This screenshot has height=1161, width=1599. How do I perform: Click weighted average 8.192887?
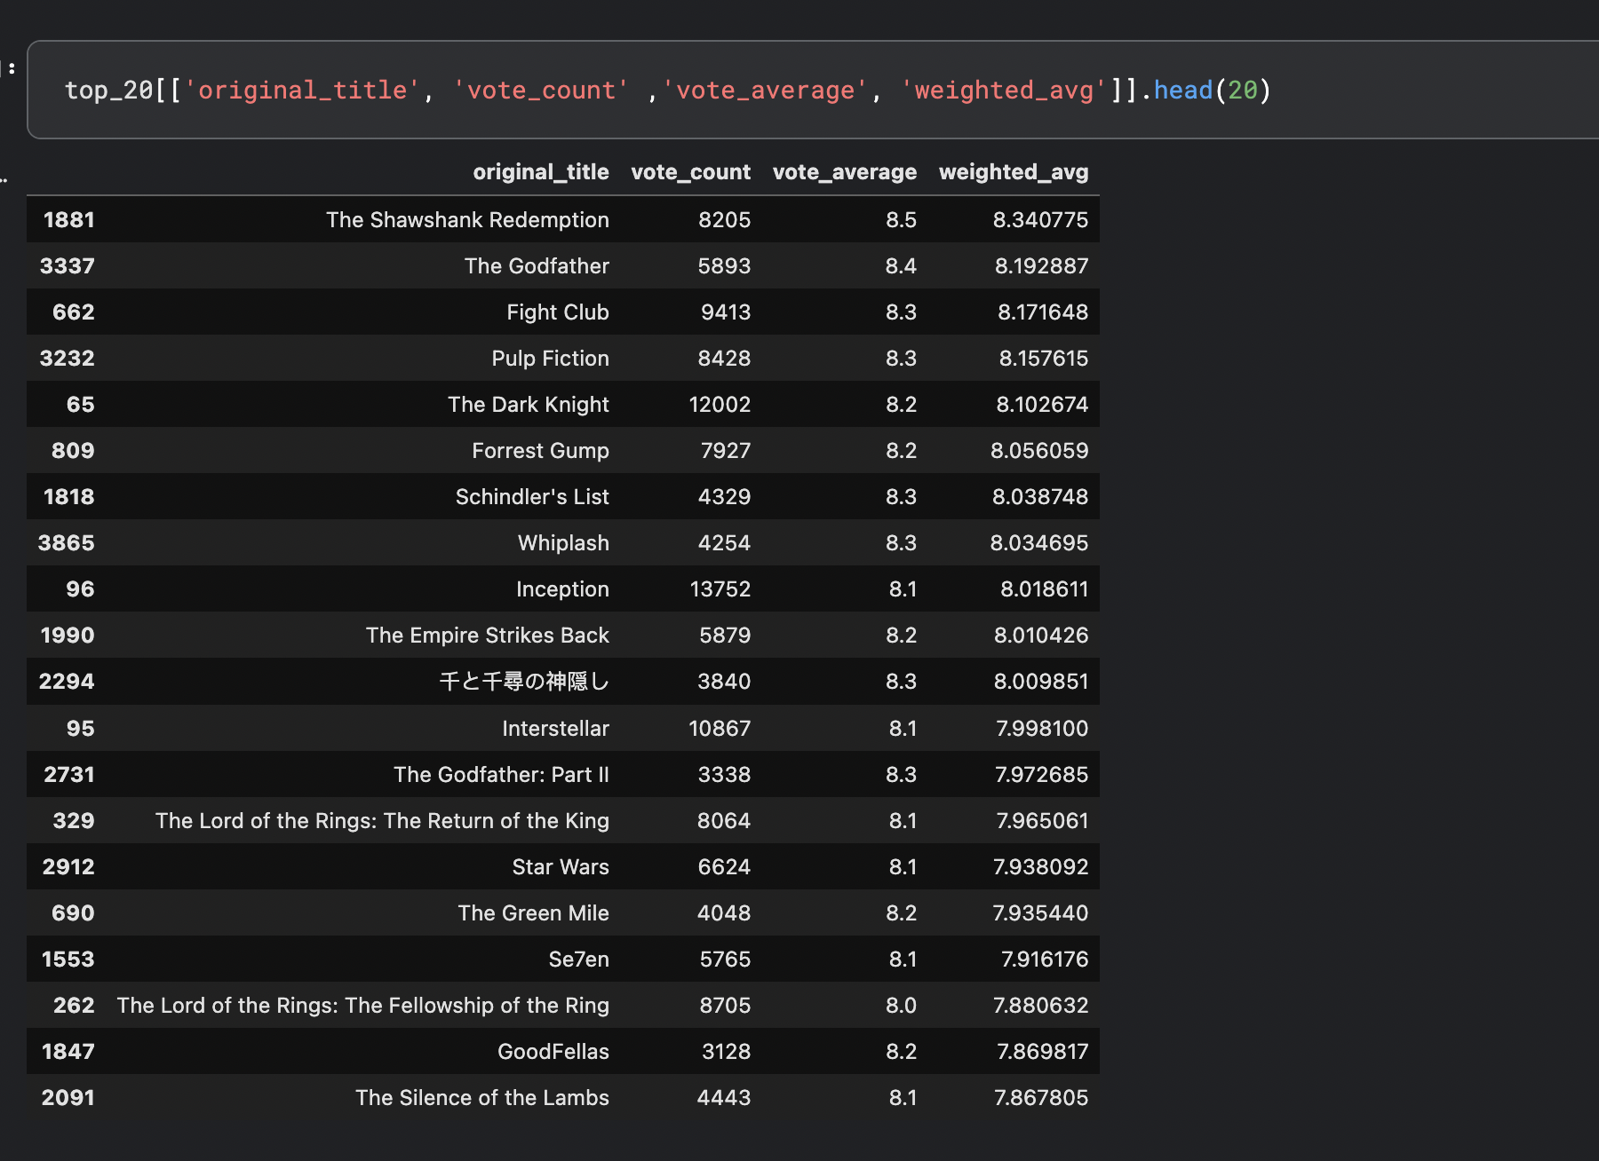click(1041, 265)
